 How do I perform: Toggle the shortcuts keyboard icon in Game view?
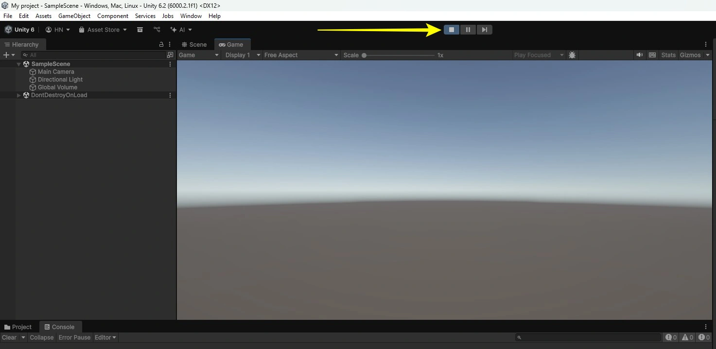pyautogui.click(x=652, y=55)
